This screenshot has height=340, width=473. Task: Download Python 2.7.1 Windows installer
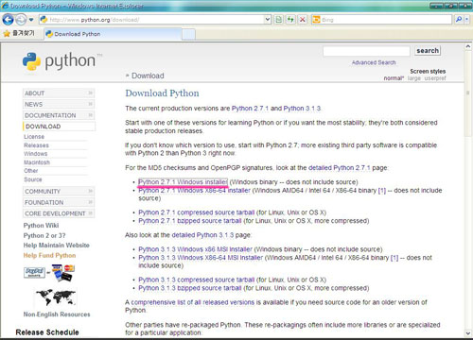coord(183,182)
